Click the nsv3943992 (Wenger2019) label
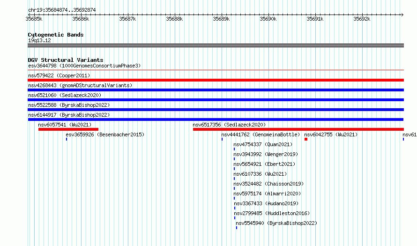The height and width of the screenshot is (246, 417). pos(266,154)
